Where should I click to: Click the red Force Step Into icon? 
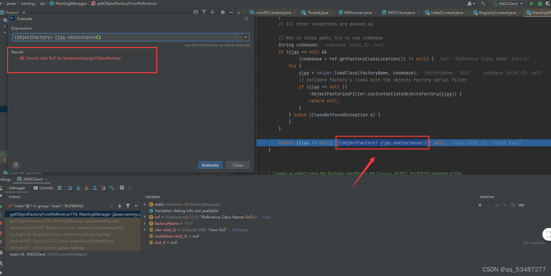87,188
